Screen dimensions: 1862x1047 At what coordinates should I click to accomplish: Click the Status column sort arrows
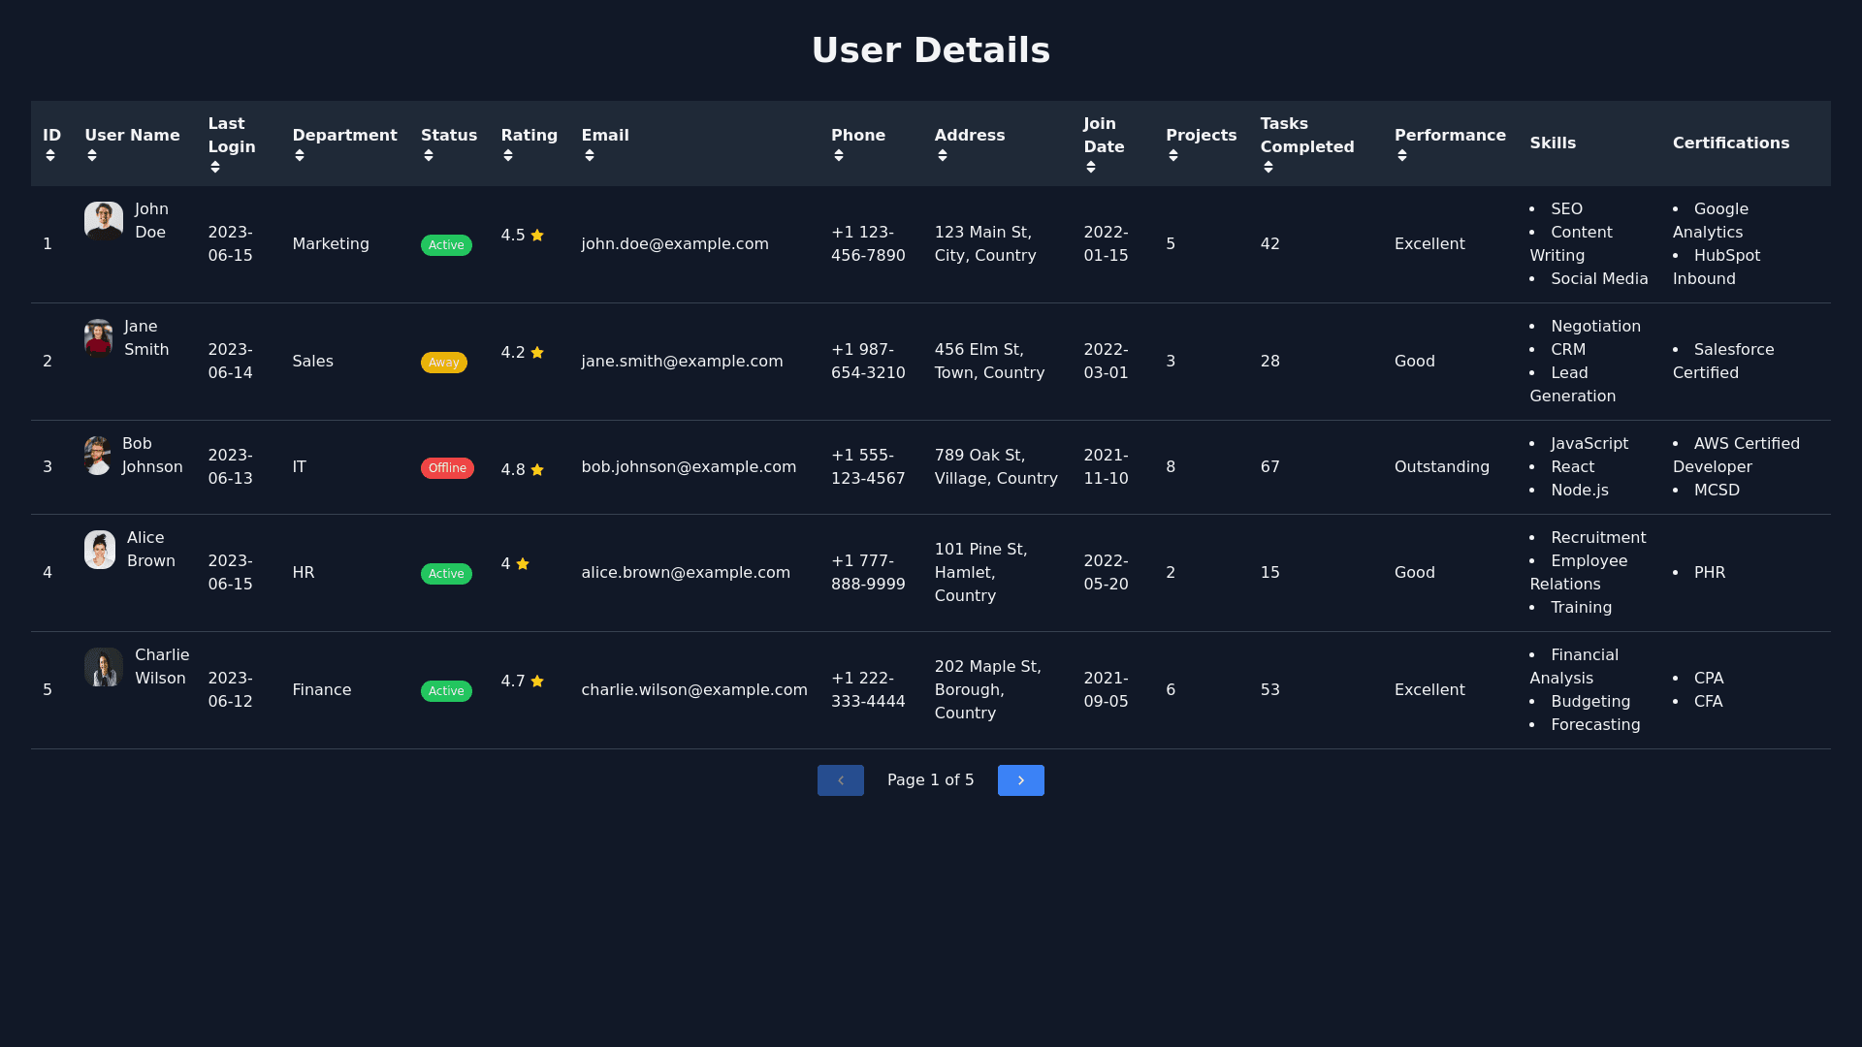coord(429,156)
